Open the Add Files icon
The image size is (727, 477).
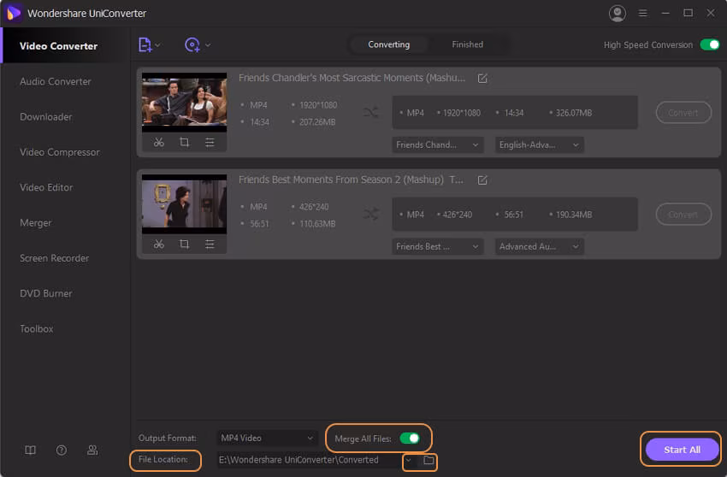pyautogui.click(x=145, y=45)
